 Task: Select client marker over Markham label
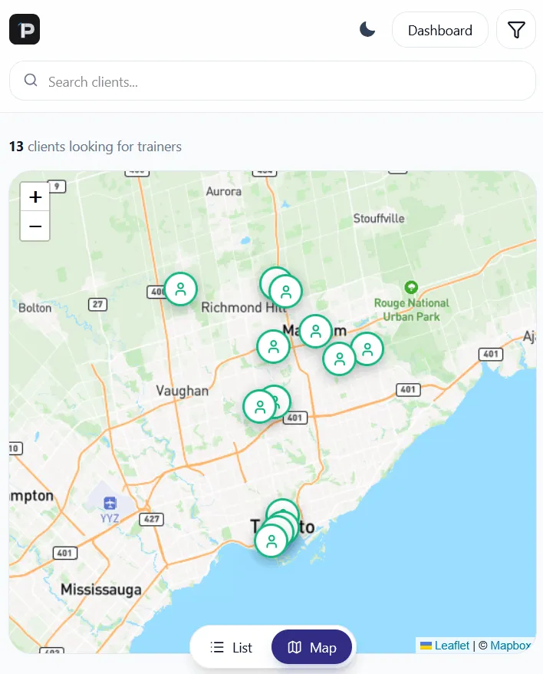[x=316, y=331]
